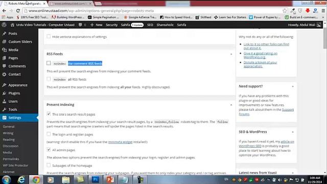Open New item in admin bar
The image size is (327, 184).
[x=97, y=25]
